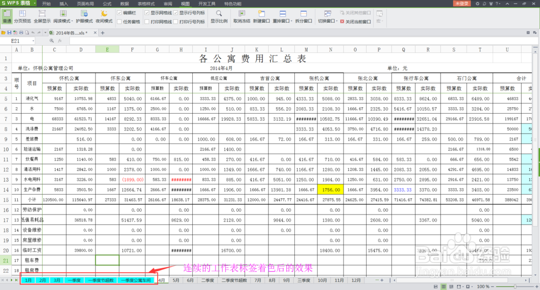This screenshot has height=290, width=540.
Task: Switch to the 4月 sheet tab
Action: click(x=161, y=280)
